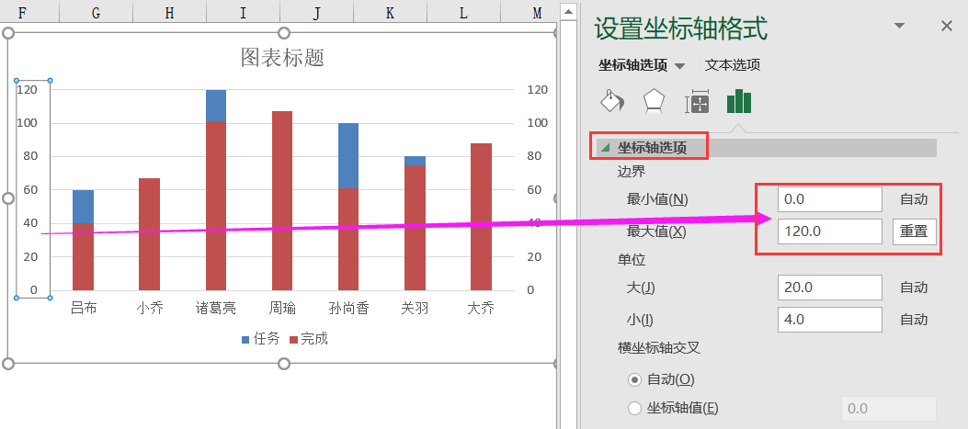
Task: Click the red bar for 周瑜
Action: (282, 200)
